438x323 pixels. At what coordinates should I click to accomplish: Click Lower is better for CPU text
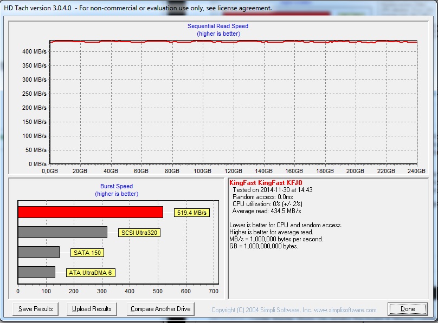(286, 225)
